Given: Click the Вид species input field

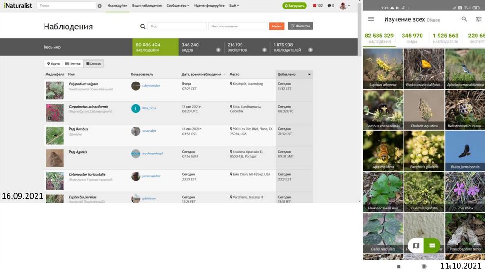Looking at the screenshot, I should click(x=177, y=27).
